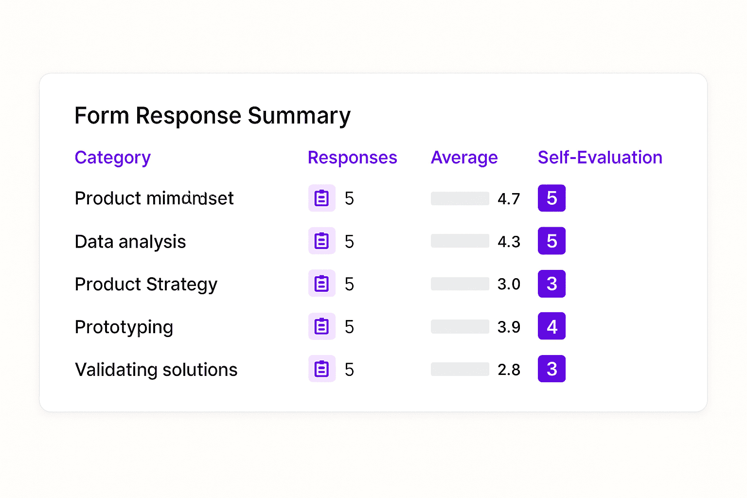This screenshot has height=498, width=747.
Task: Click the Product Strategy average bar
Action: point(460,284)
